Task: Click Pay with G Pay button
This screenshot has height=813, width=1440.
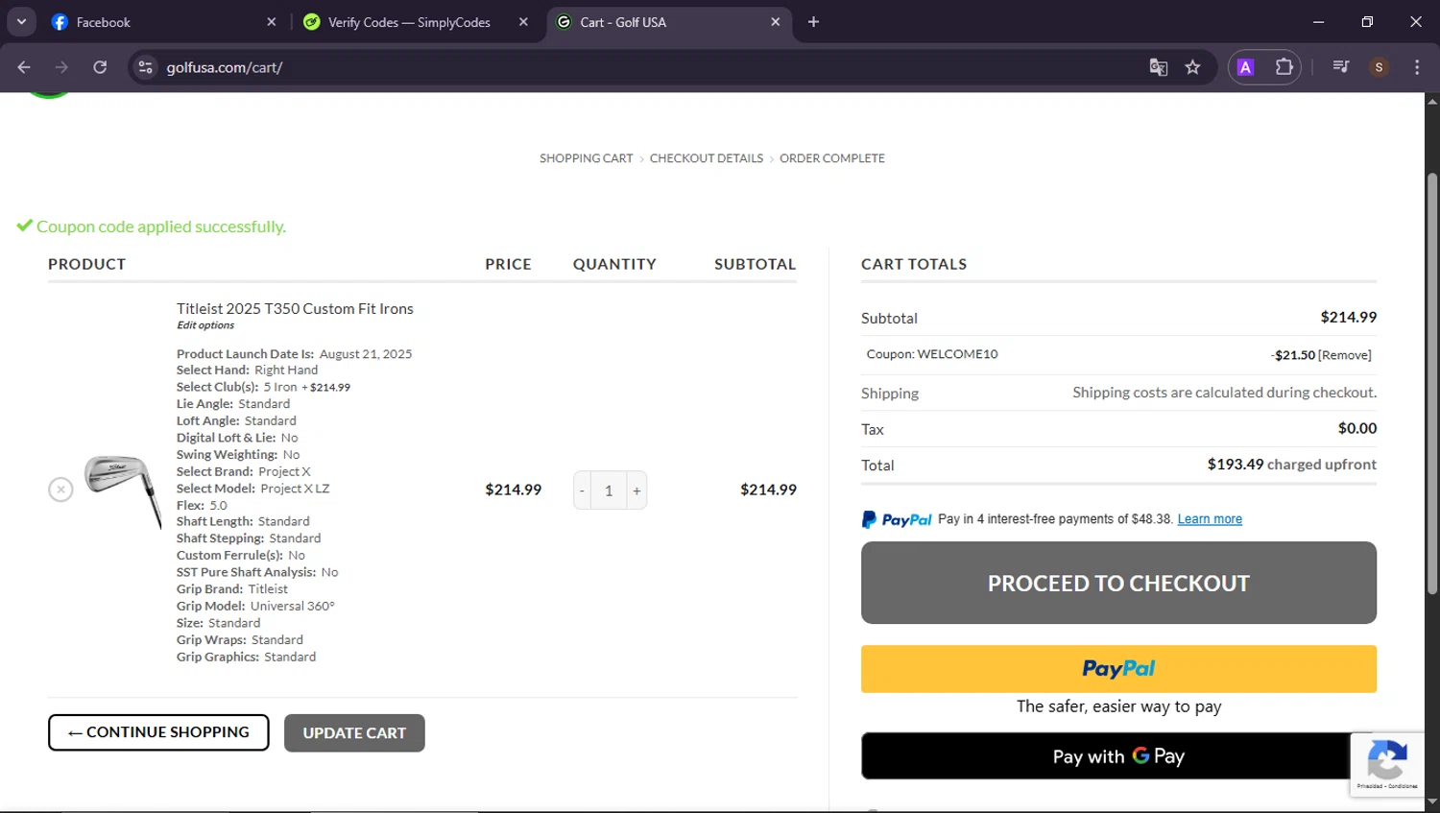Action: 1118,756
